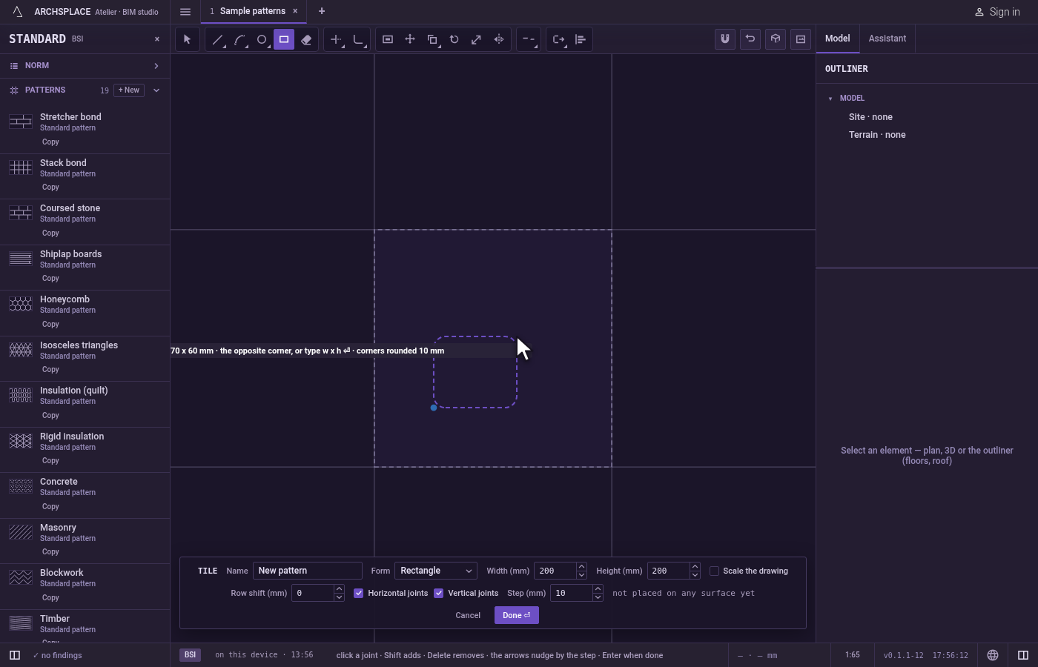Decrease the Step value with down arrow
This screenshot has width=1038, height=667.
598,597
